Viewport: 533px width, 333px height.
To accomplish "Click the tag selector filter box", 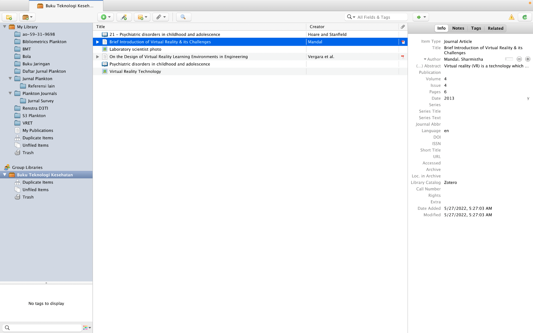I will click(x=42, y=328).
